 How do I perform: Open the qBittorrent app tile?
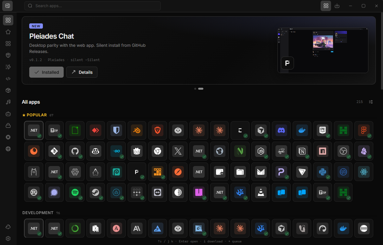pyautogui.click(x=343, y=172)
